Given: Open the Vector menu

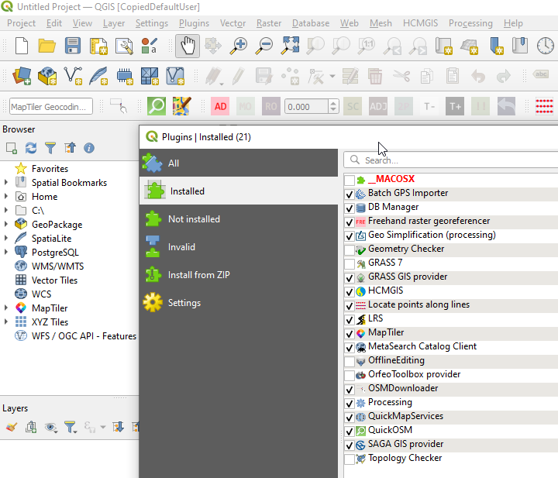Looking at the screenshot, I should (232, 23).
